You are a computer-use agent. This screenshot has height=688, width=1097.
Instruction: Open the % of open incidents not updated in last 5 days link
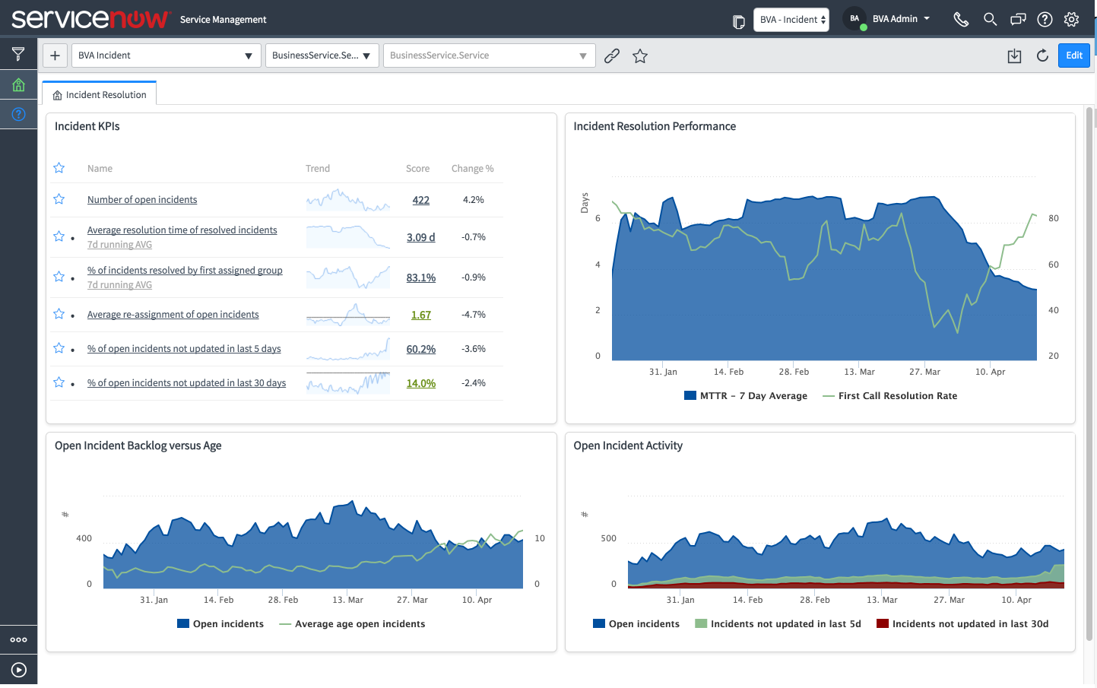(184, 348)
